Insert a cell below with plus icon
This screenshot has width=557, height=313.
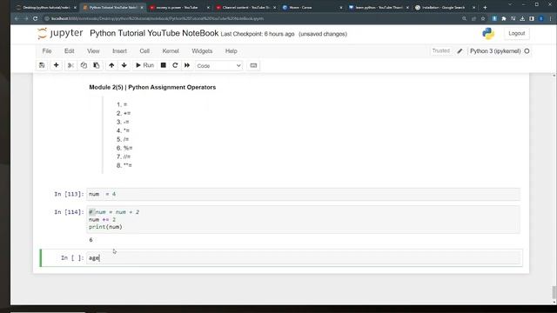coord(56,66)
